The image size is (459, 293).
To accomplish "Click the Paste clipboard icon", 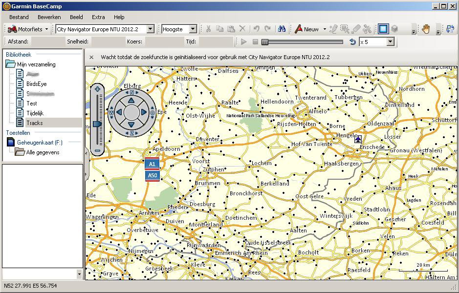I will [231, 29].
